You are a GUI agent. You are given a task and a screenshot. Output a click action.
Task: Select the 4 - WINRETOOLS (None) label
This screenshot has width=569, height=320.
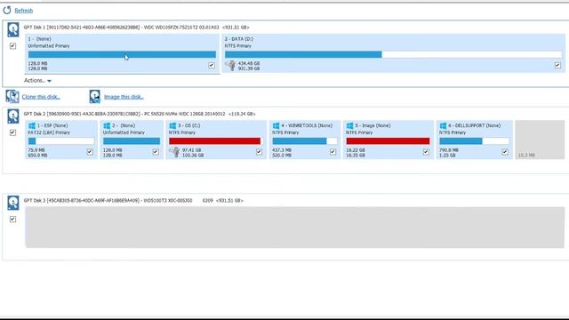[x=307, y=125]
